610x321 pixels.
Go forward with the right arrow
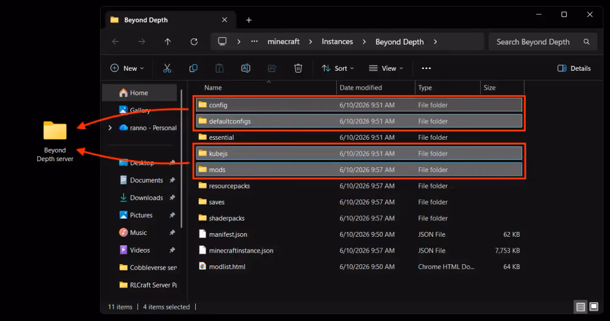142,41
